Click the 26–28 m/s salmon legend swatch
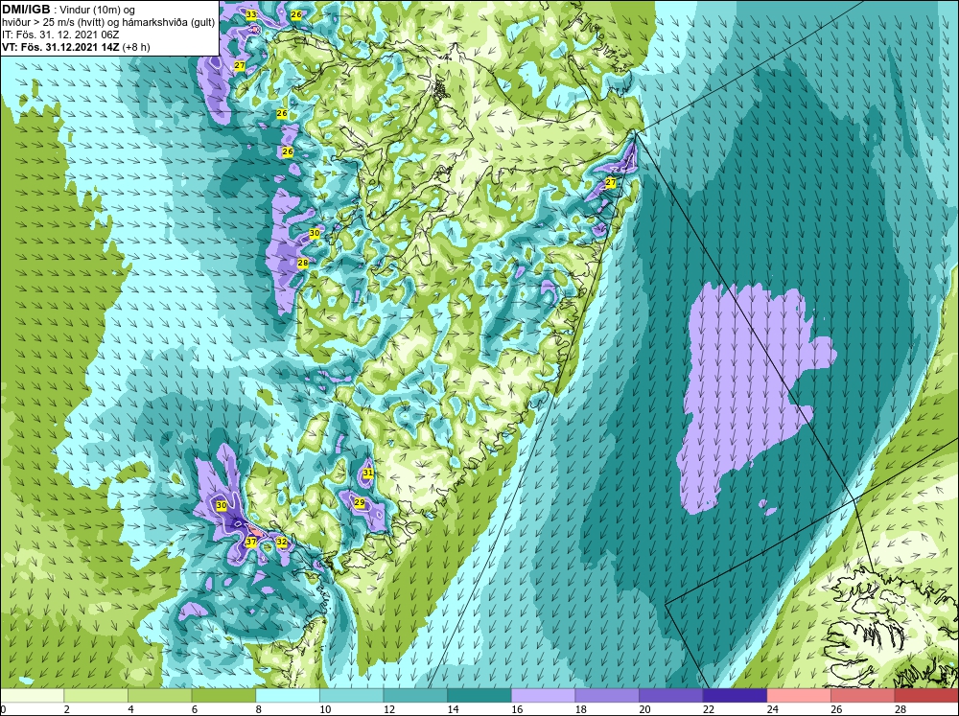959x716 pixels. click(862, 696)
